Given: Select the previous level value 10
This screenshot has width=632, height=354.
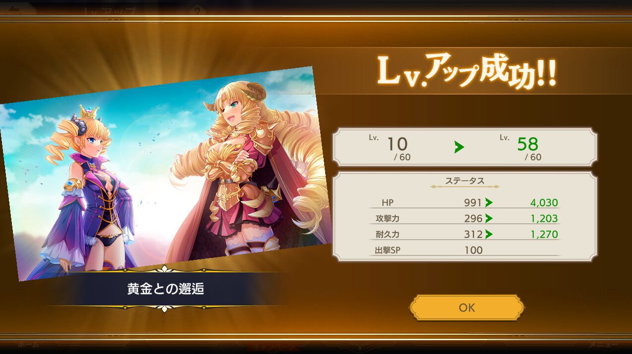Looking at the screenshot, I should tap(397, 144).
